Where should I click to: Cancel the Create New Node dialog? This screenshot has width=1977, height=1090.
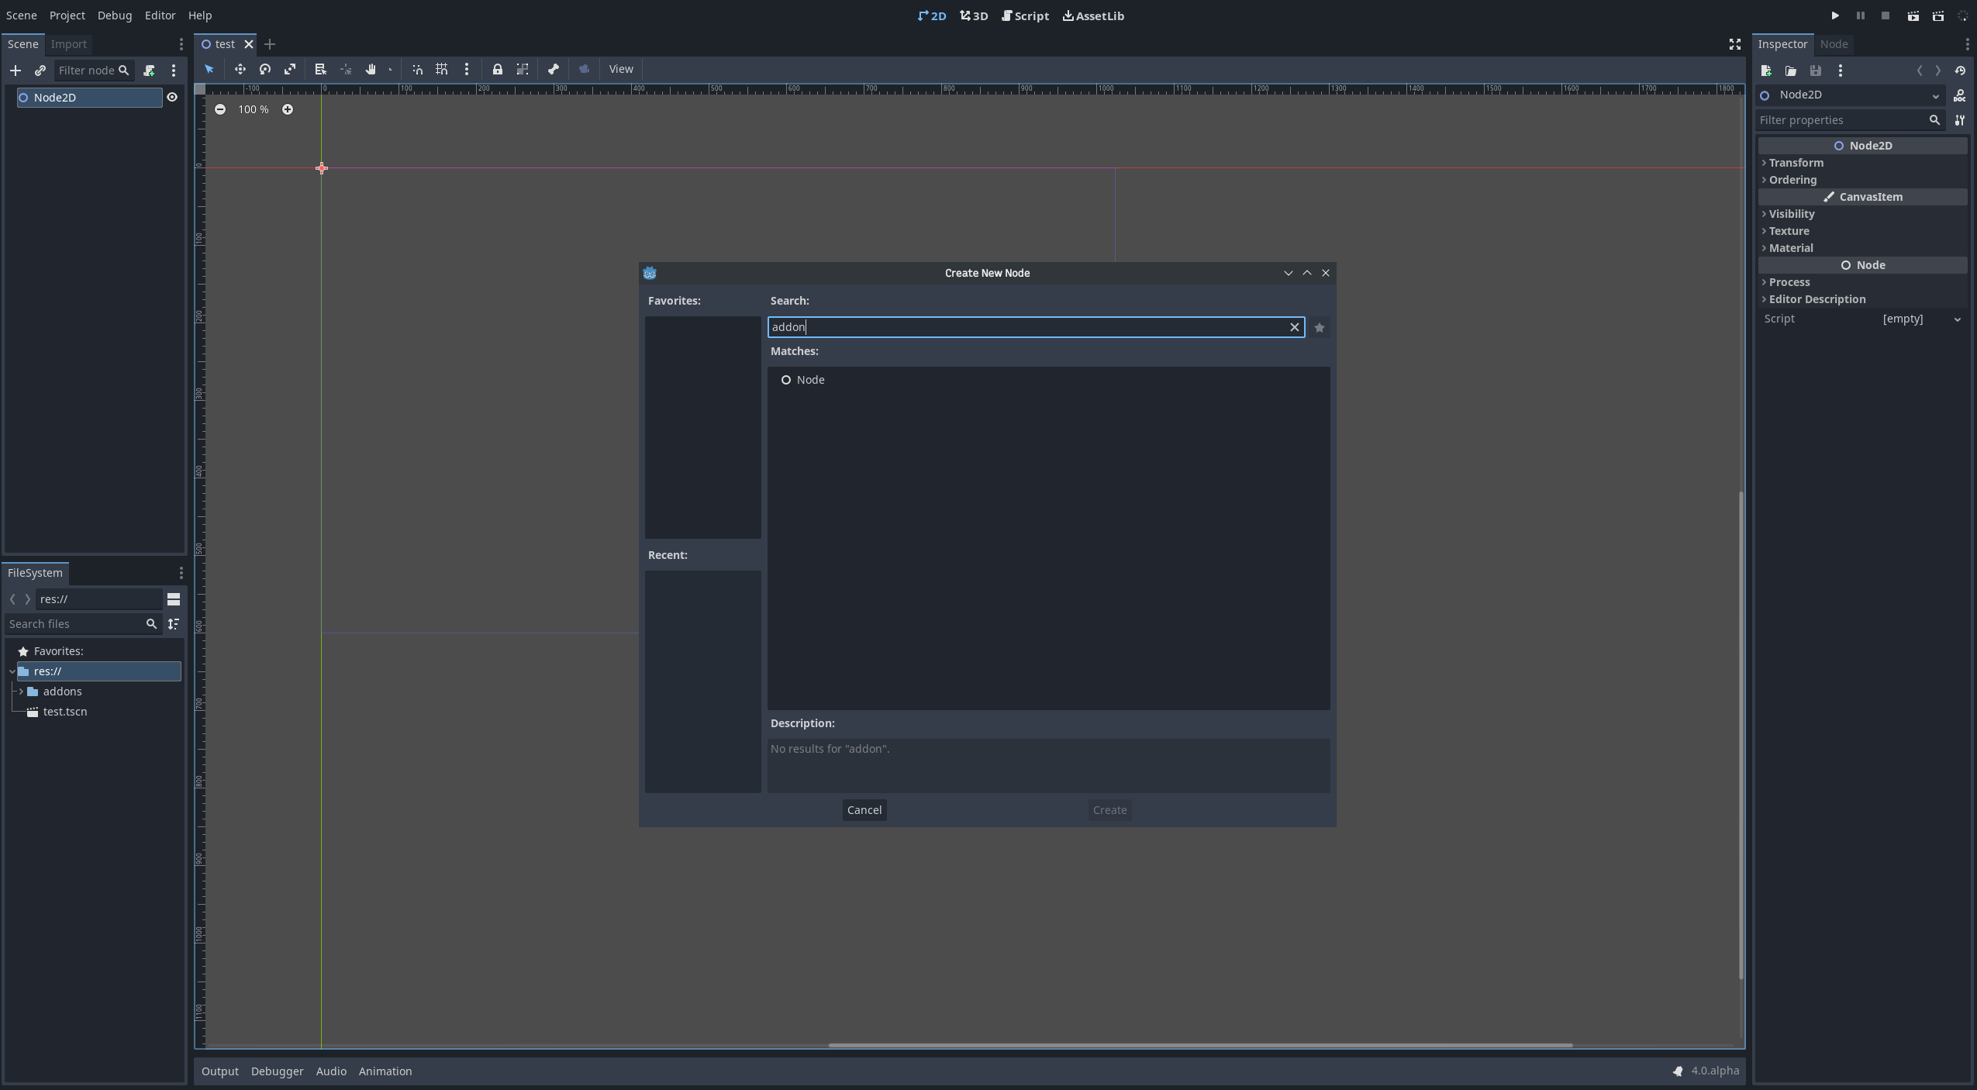(x=863, y=809)
